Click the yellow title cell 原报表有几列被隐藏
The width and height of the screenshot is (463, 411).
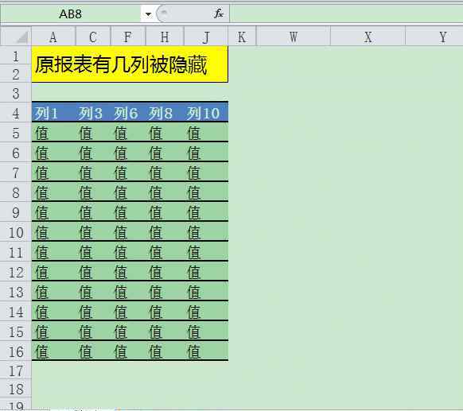pos(130,64)
